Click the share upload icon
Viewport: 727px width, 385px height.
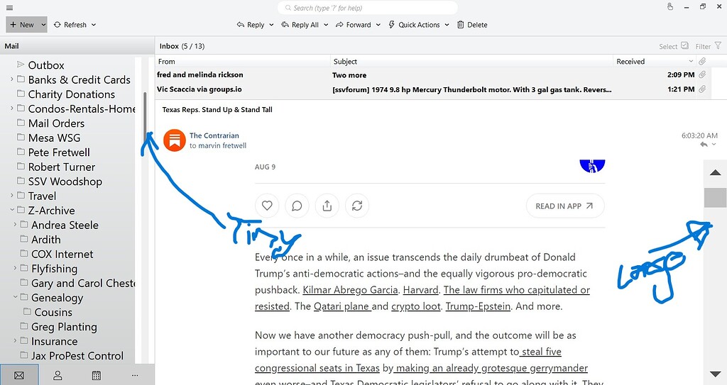tap(327, 206)
